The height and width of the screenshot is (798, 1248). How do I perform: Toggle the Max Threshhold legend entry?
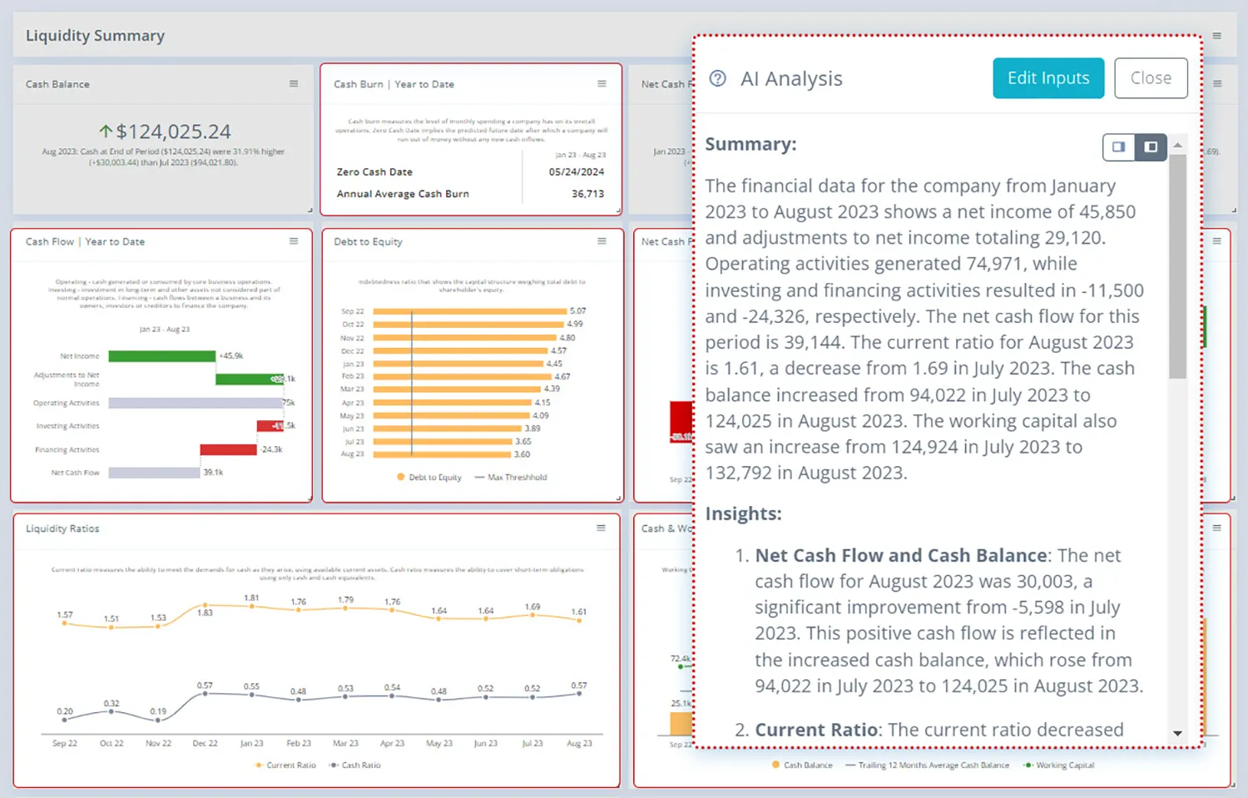pyautogui.click(x=511, y=477)
